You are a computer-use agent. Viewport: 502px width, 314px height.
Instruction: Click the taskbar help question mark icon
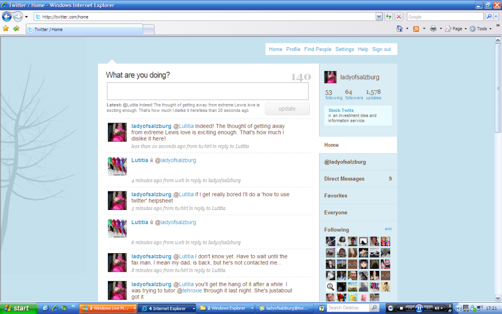321,308
